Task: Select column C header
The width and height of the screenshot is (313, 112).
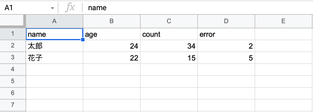Action: click(x=169, y=21)
